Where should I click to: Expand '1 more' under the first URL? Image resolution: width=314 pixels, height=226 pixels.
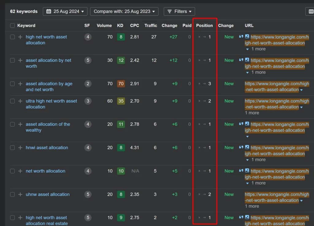pos(258,48)
